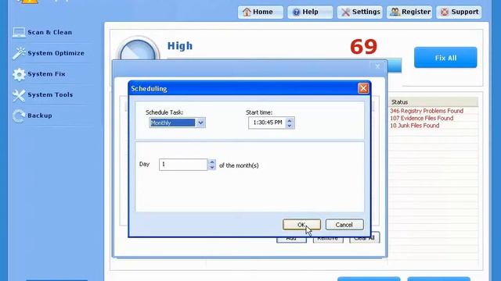The width and height of the screenshot is (501, 281).
Task: Open the Settings text label
Action: (x=366, y=12)
